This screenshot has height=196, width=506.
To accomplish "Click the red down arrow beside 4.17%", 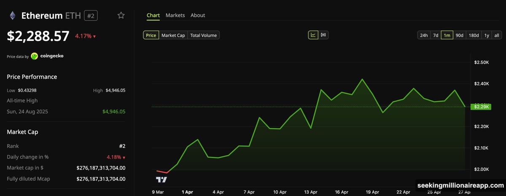I will coord(94,37).
